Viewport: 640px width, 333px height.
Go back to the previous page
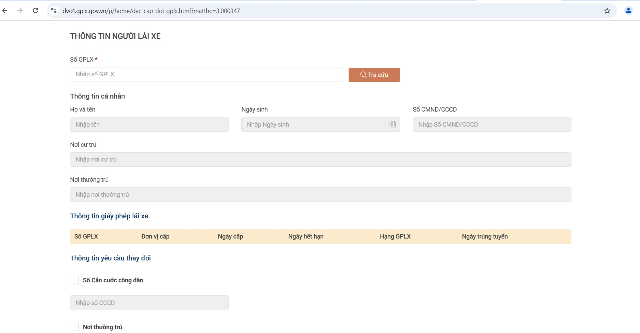(5, 11)
